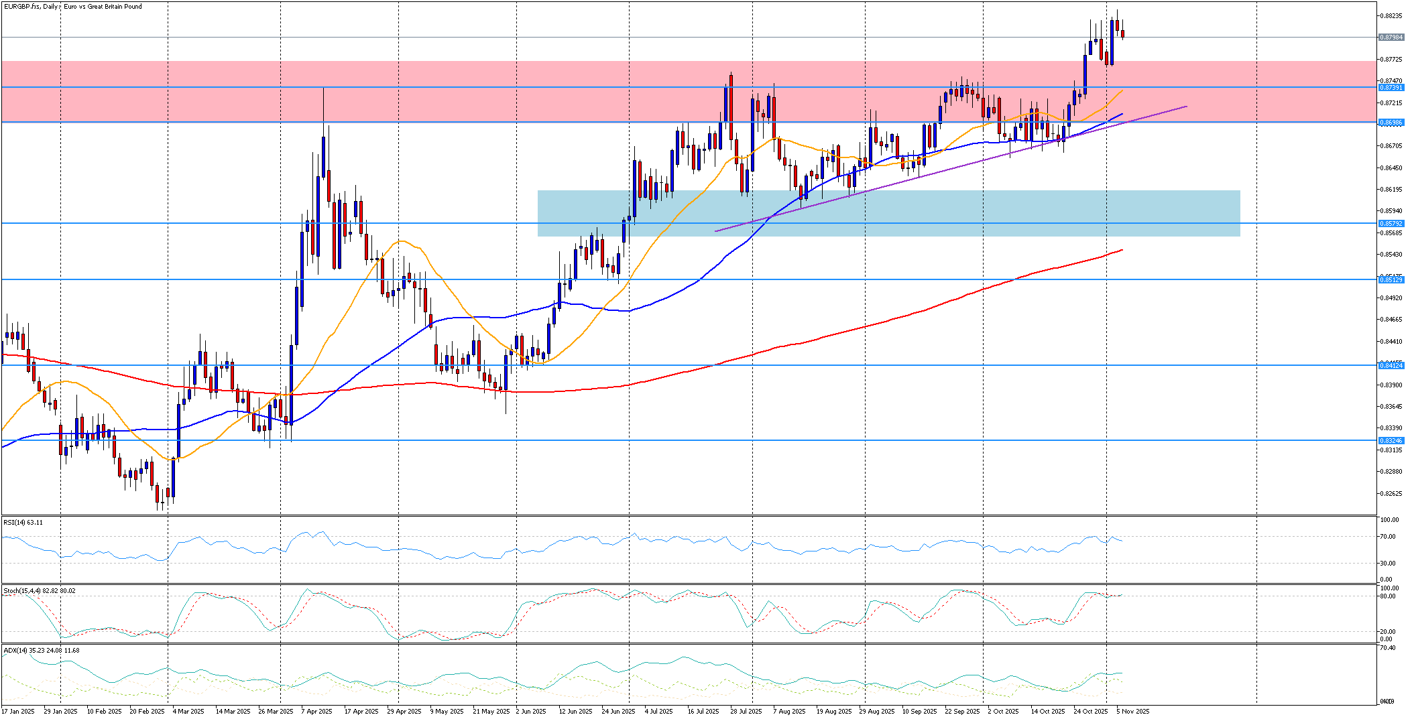Click the 0.86705 price axis label
This screenshot has height=719, width=1412.
coord(1391,145)
